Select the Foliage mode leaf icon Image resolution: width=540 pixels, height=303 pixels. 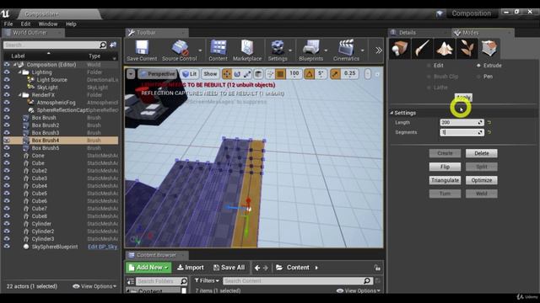[x=467, y=48]
